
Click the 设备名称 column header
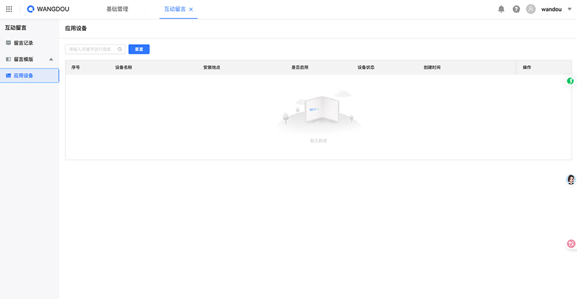[x=124, y=68]
